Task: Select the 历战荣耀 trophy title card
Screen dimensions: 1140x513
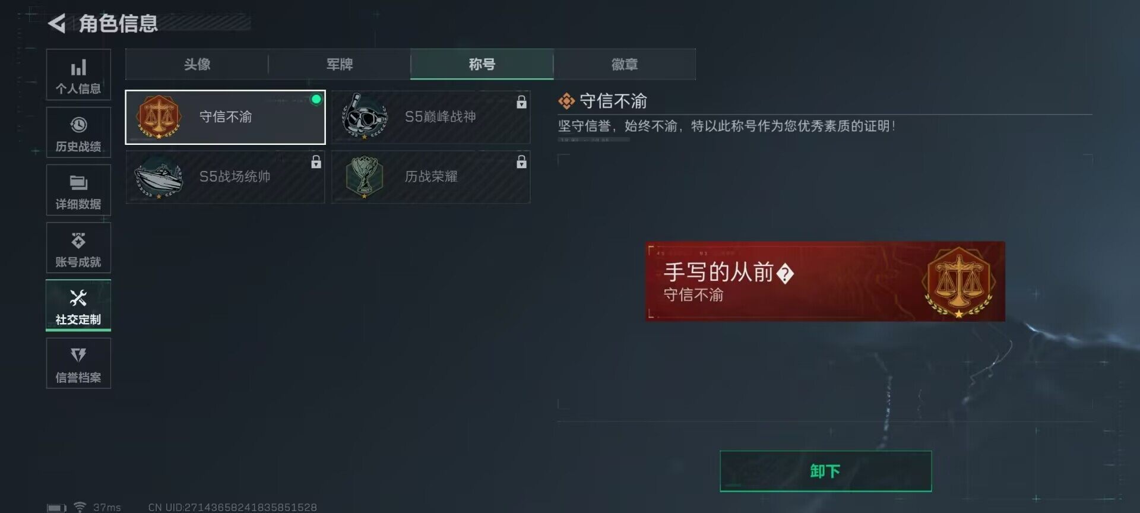Action: tap(430, 177)
